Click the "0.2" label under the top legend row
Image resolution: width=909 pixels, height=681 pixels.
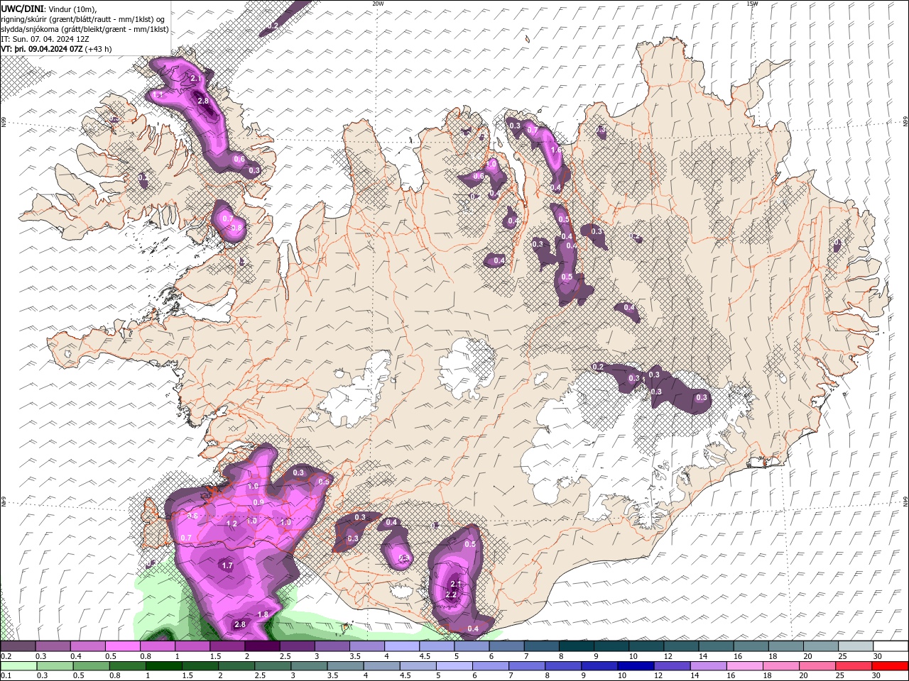tap(6, 656)
